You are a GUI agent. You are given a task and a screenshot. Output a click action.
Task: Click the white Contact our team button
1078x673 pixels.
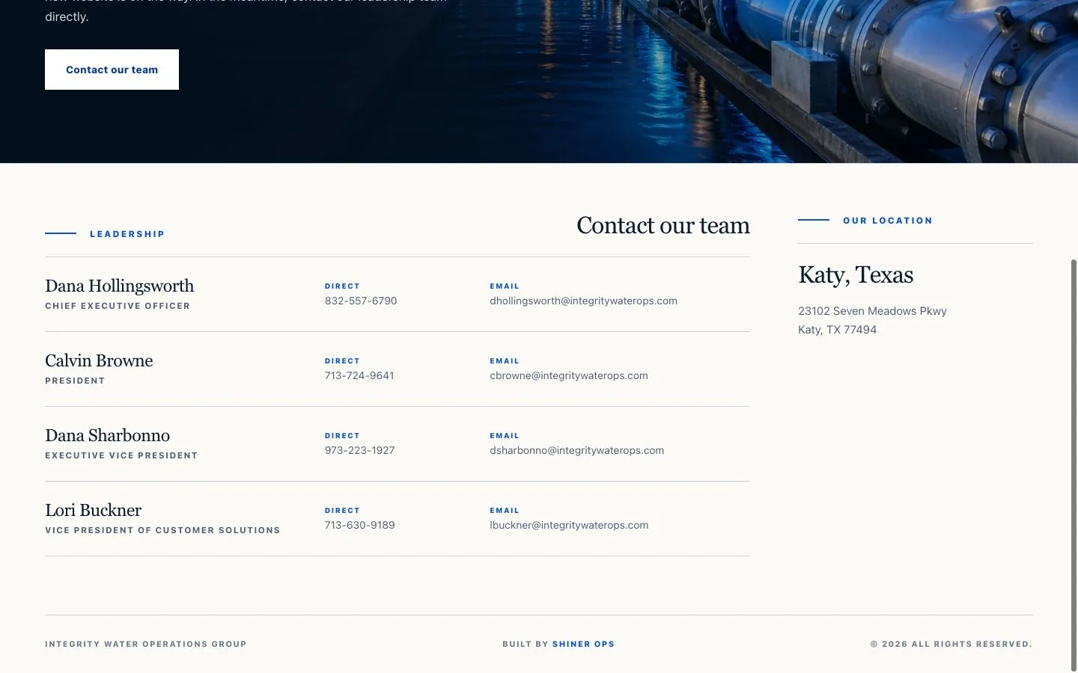pos(112,70)
